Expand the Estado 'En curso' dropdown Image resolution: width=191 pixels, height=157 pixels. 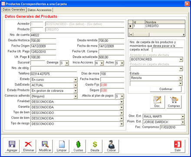(x=76, y=80)
